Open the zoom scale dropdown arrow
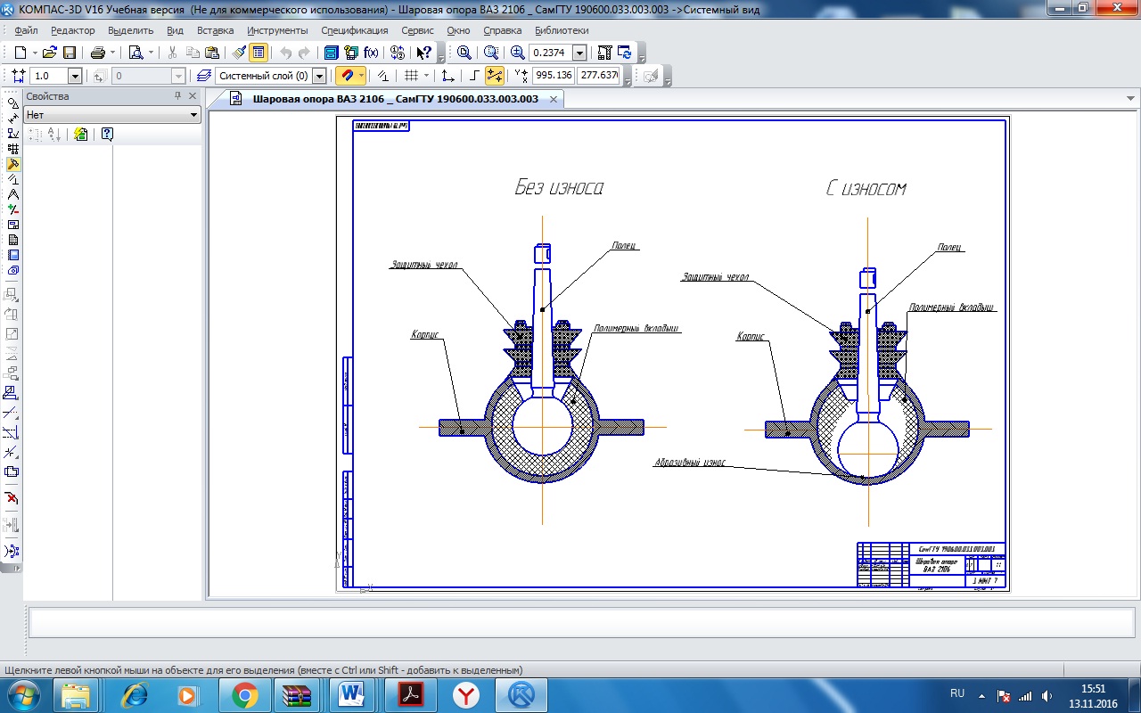Screen dimensions: 1141x713 (580, 53)
